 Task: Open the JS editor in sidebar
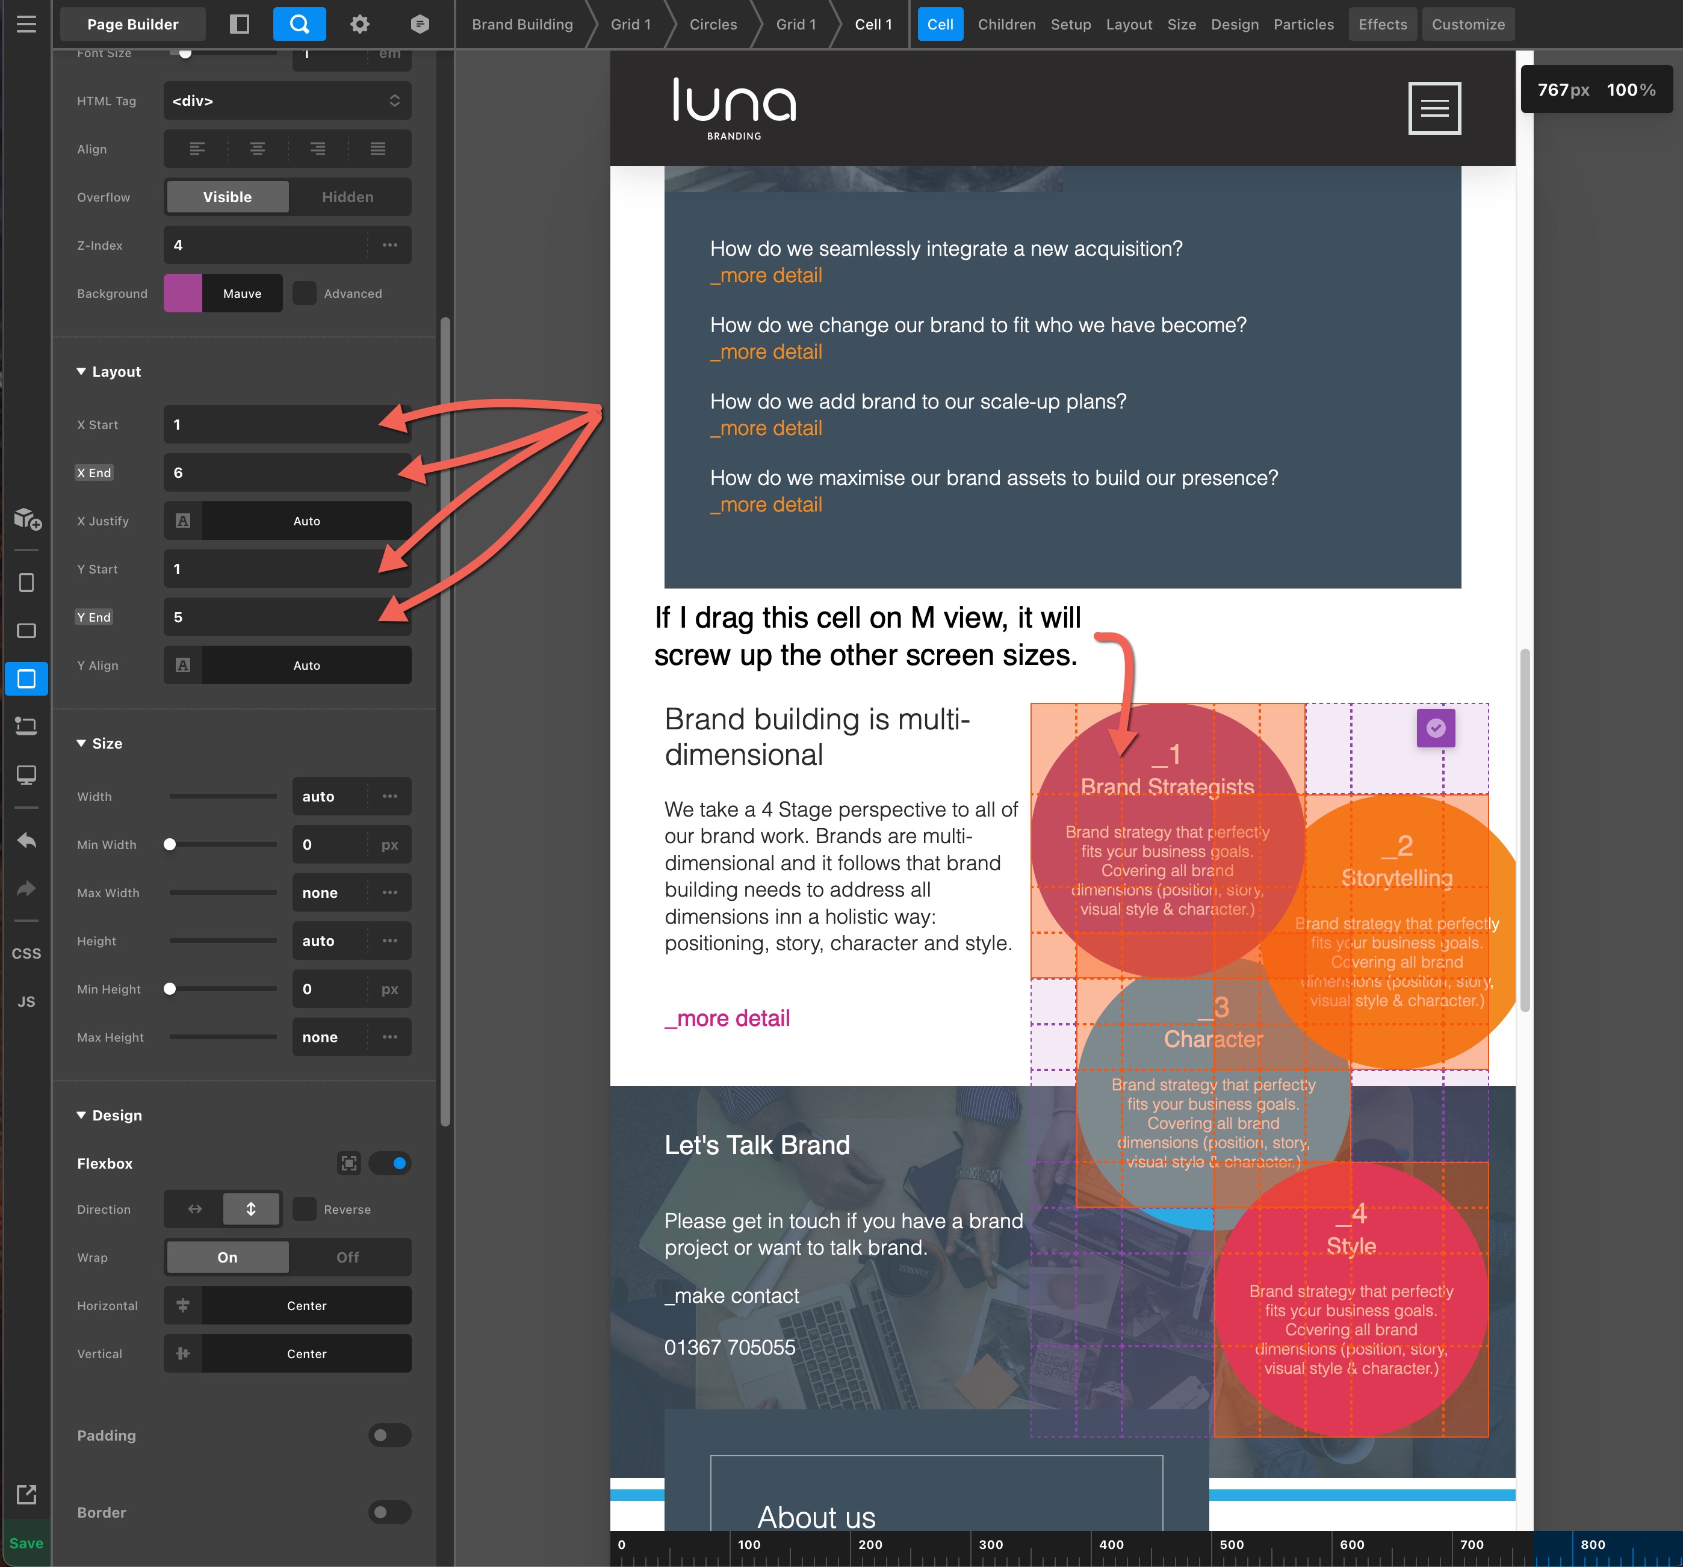(26, 1001)
